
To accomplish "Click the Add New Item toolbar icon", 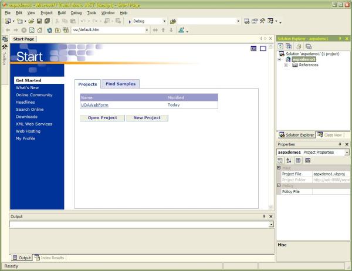I will (20, 21).
